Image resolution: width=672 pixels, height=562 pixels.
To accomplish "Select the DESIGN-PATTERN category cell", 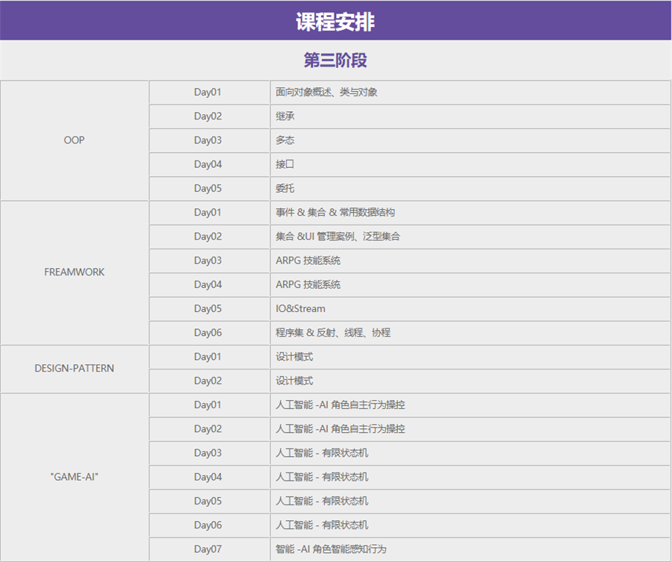I will [74, 369].
